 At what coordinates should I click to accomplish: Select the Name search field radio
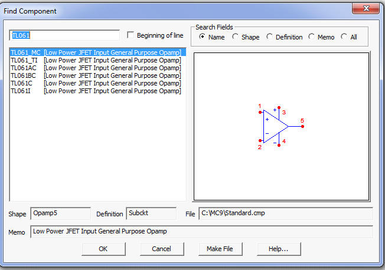coord(202,37)
